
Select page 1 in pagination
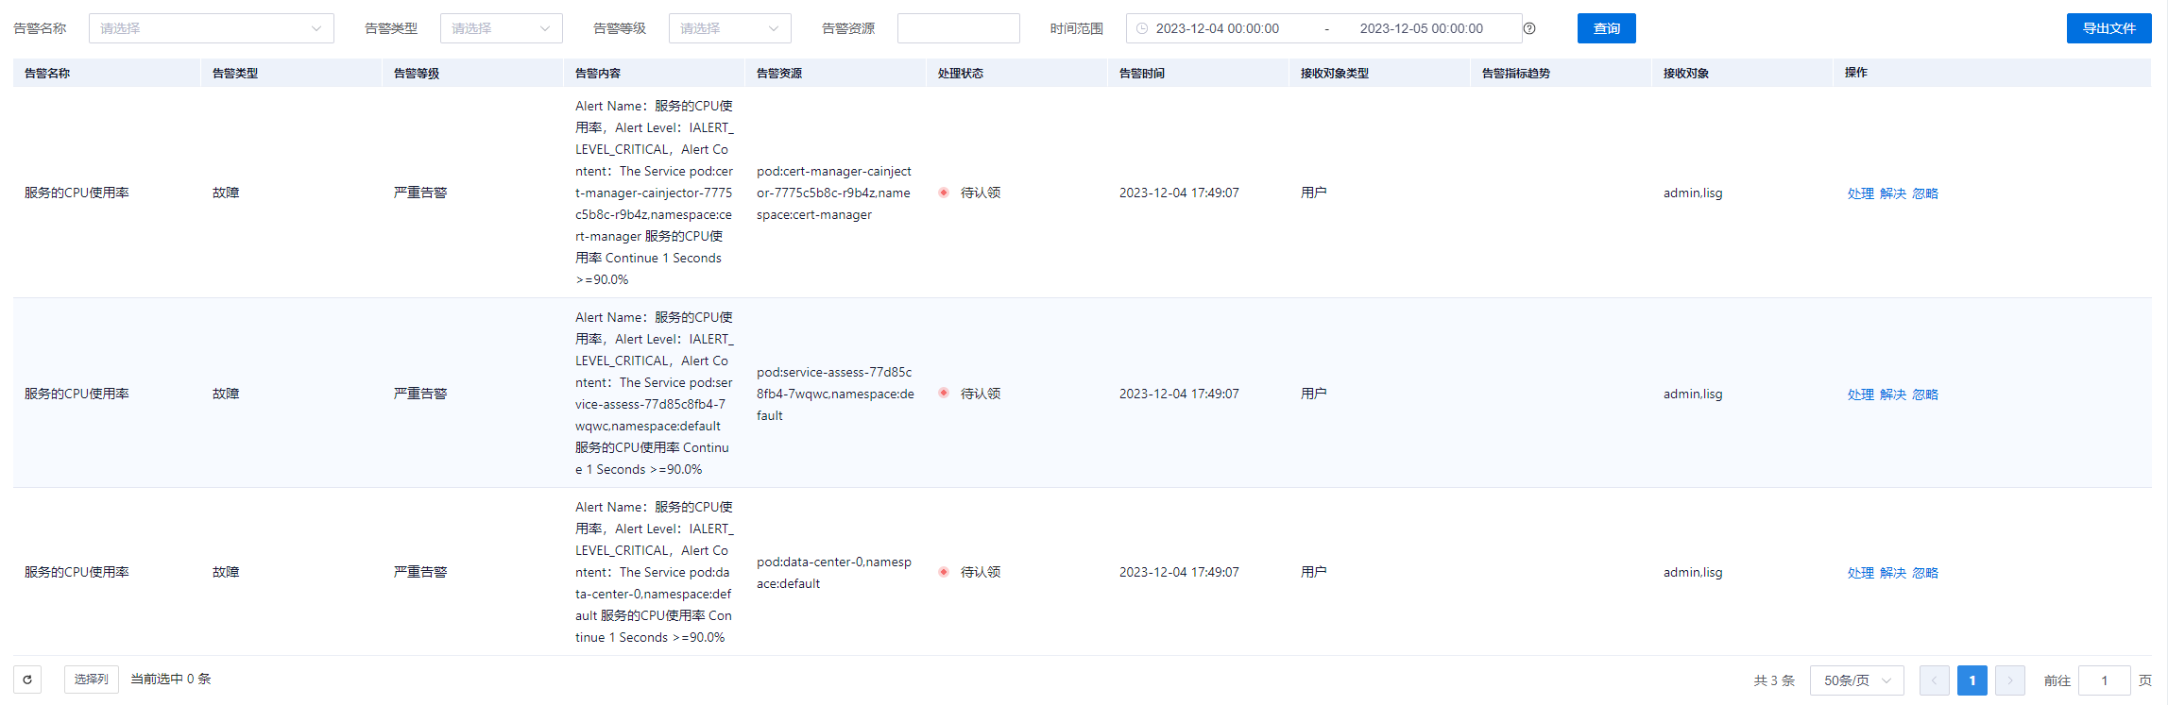pyautogui.click(x=1972, y=680)
